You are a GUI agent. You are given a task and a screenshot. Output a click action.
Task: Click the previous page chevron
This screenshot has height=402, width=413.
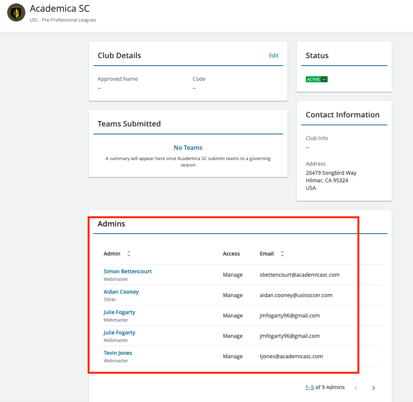[355, 387]
